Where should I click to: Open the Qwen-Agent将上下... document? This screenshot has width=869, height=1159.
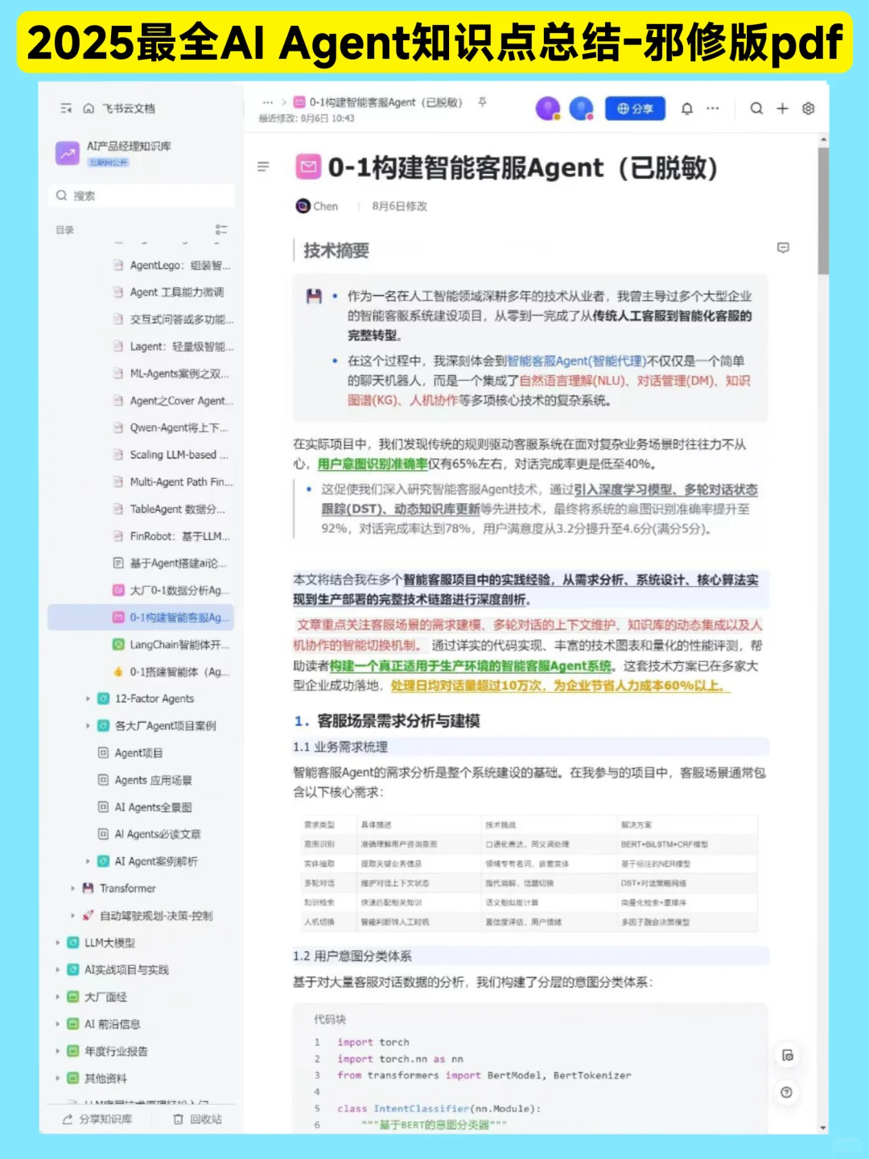click(x=171, y=427)
